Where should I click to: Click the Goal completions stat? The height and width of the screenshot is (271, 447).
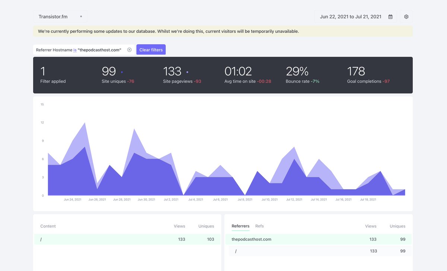point(368,75)
